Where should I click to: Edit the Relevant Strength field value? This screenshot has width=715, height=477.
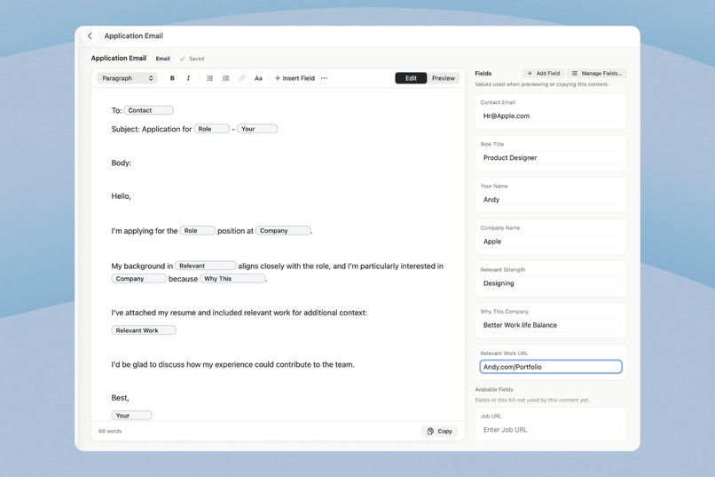point(551,283)
